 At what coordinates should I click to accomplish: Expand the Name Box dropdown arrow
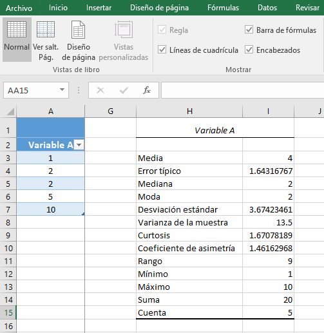coord(62,90)
